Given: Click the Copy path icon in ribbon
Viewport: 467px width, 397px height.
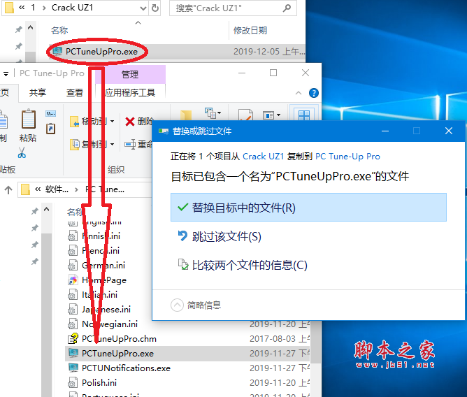Looking at the screenshot, I should pyautogui.click(x=50, y=113).
